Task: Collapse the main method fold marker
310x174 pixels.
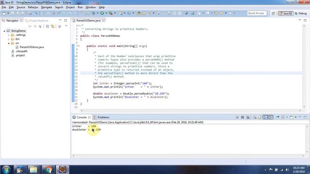Action: tap(79, 46)
